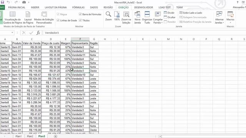The width and height of the screenshot is (246, 138).
Task: Cancel formula entry with X icon
Action: pyautogui.click(x=24, y=33)
